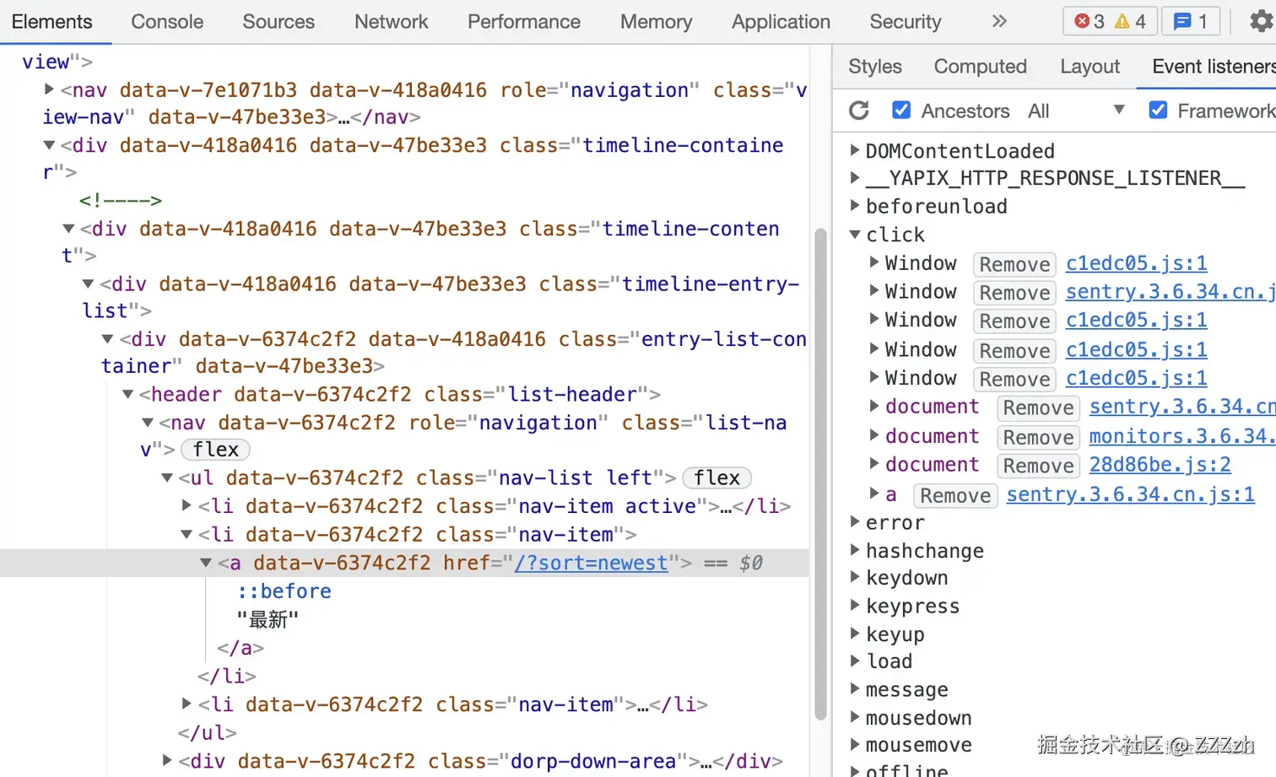Click the red errors count badge
The image size is (1276, 777).
tap(1089, 21)
